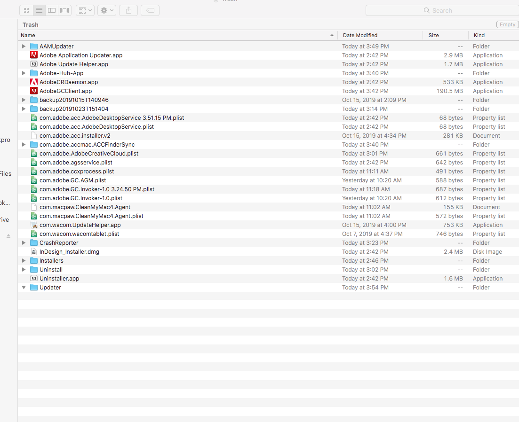The height and width of the screenshot is (422, 519).
Task: Select com.adobe.GC.Invoker-1.0.plist icon
Action: coord(34,198)
